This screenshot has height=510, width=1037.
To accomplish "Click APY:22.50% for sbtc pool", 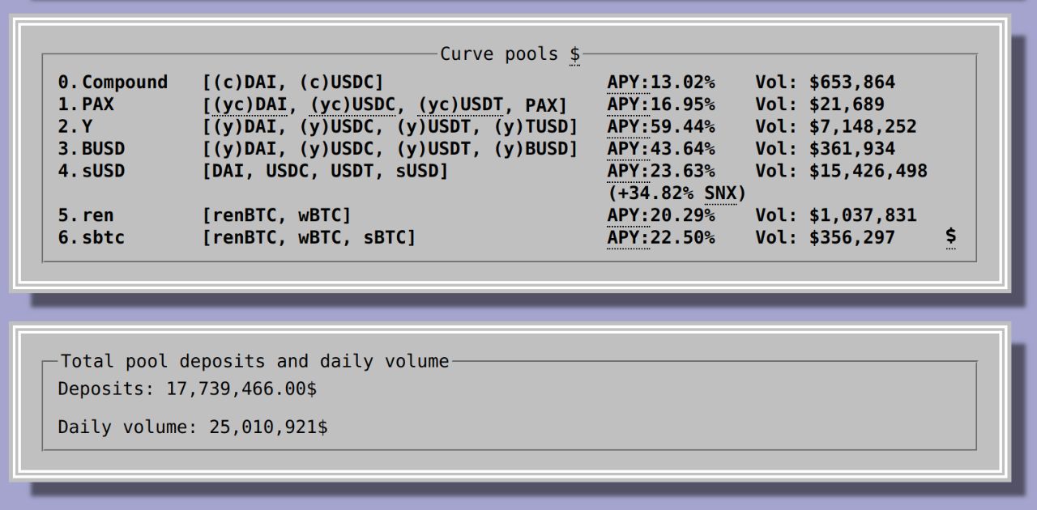I will tap(661, 237).
